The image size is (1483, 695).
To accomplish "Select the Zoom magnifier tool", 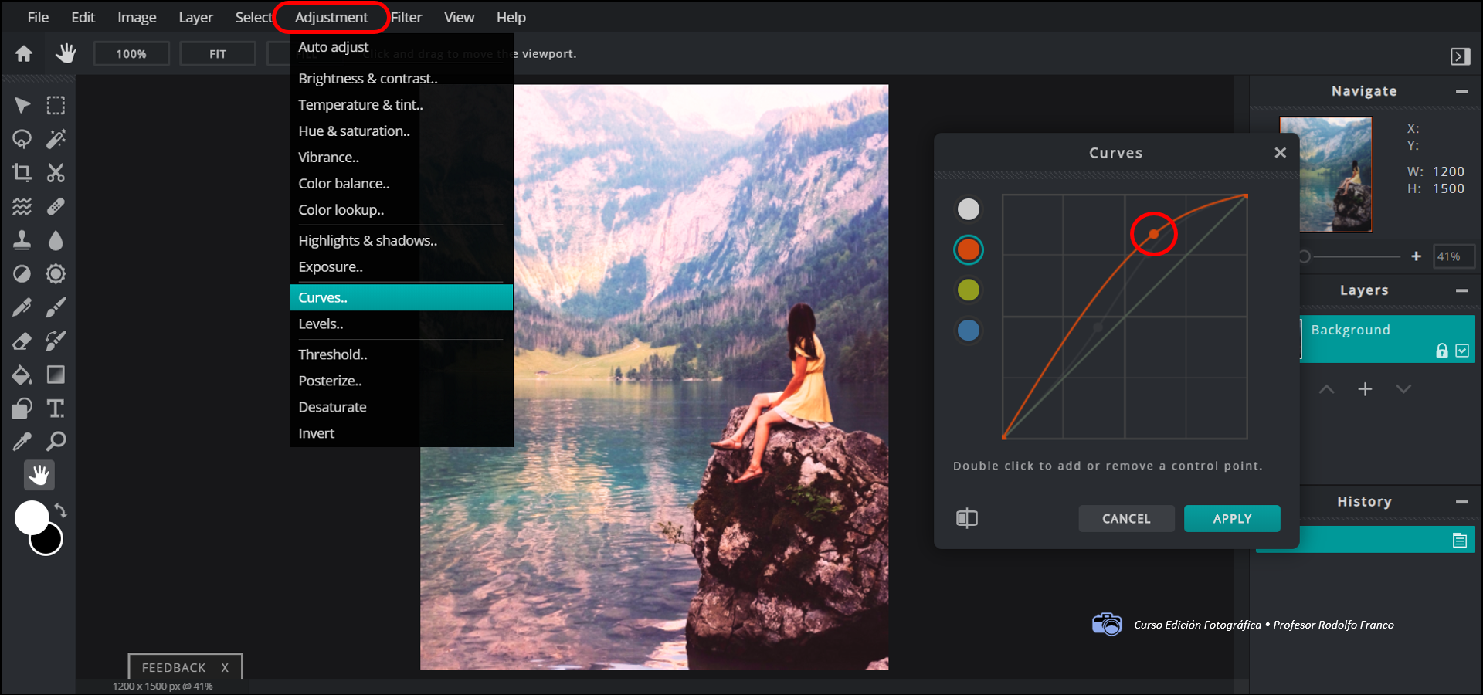I will [56, 442].
